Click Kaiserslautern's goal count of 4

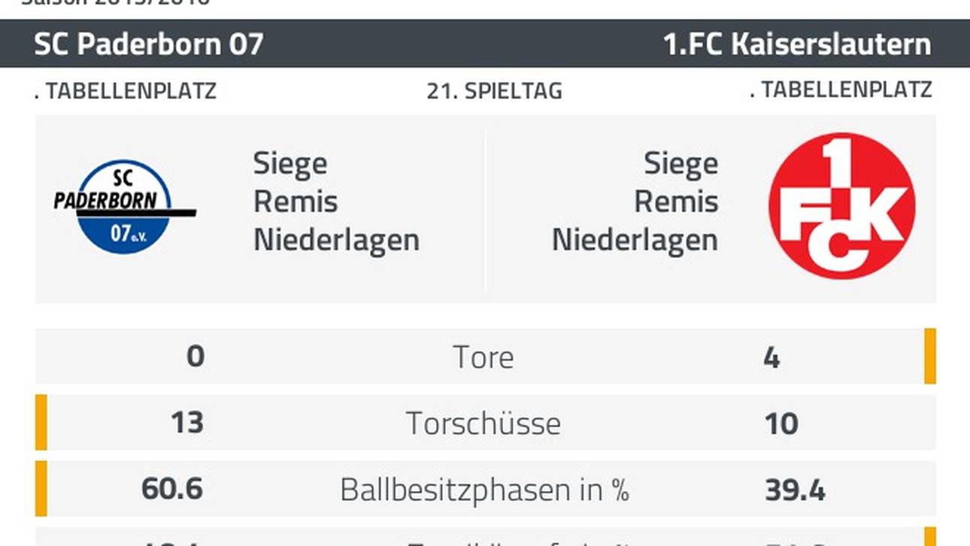771,357
